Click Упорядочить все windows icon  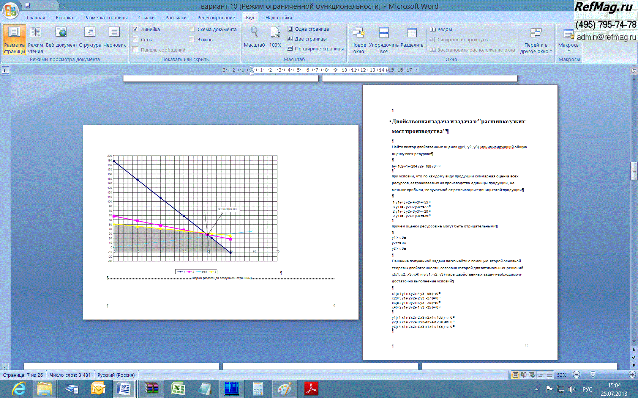[x=384, y=33]
